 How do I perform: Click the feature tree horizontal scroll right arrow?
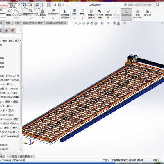tap(17, 153)
